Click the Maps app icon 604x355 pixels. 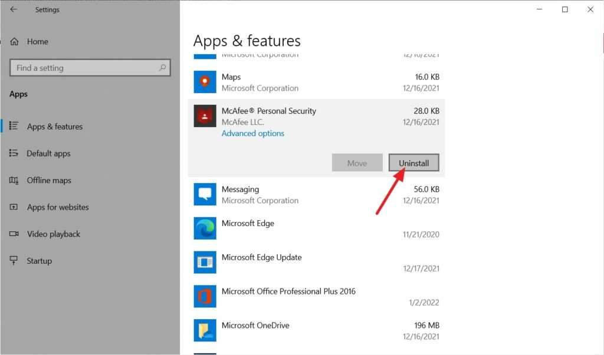(205, 82)
